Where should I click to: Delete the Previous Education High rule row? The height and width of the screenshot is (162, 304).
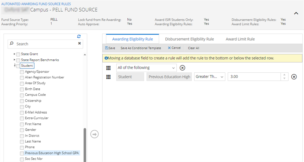[294, 77]
